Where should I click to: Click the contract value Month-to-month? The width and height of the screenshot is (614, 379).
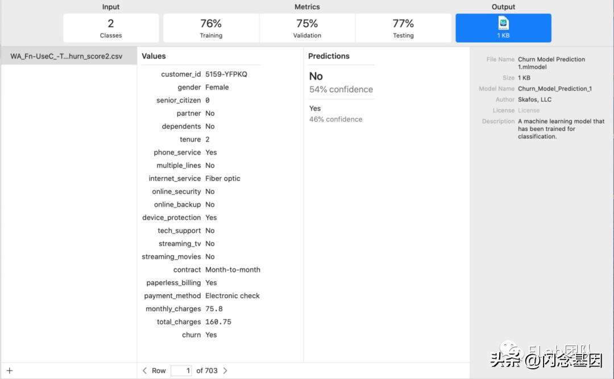(x=233, y=270)
